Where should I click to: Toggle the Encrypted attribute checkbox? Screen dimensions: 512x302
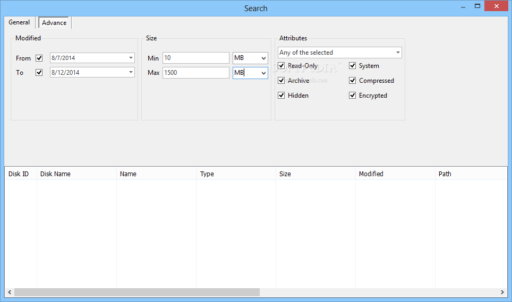[x=353, y=96]
